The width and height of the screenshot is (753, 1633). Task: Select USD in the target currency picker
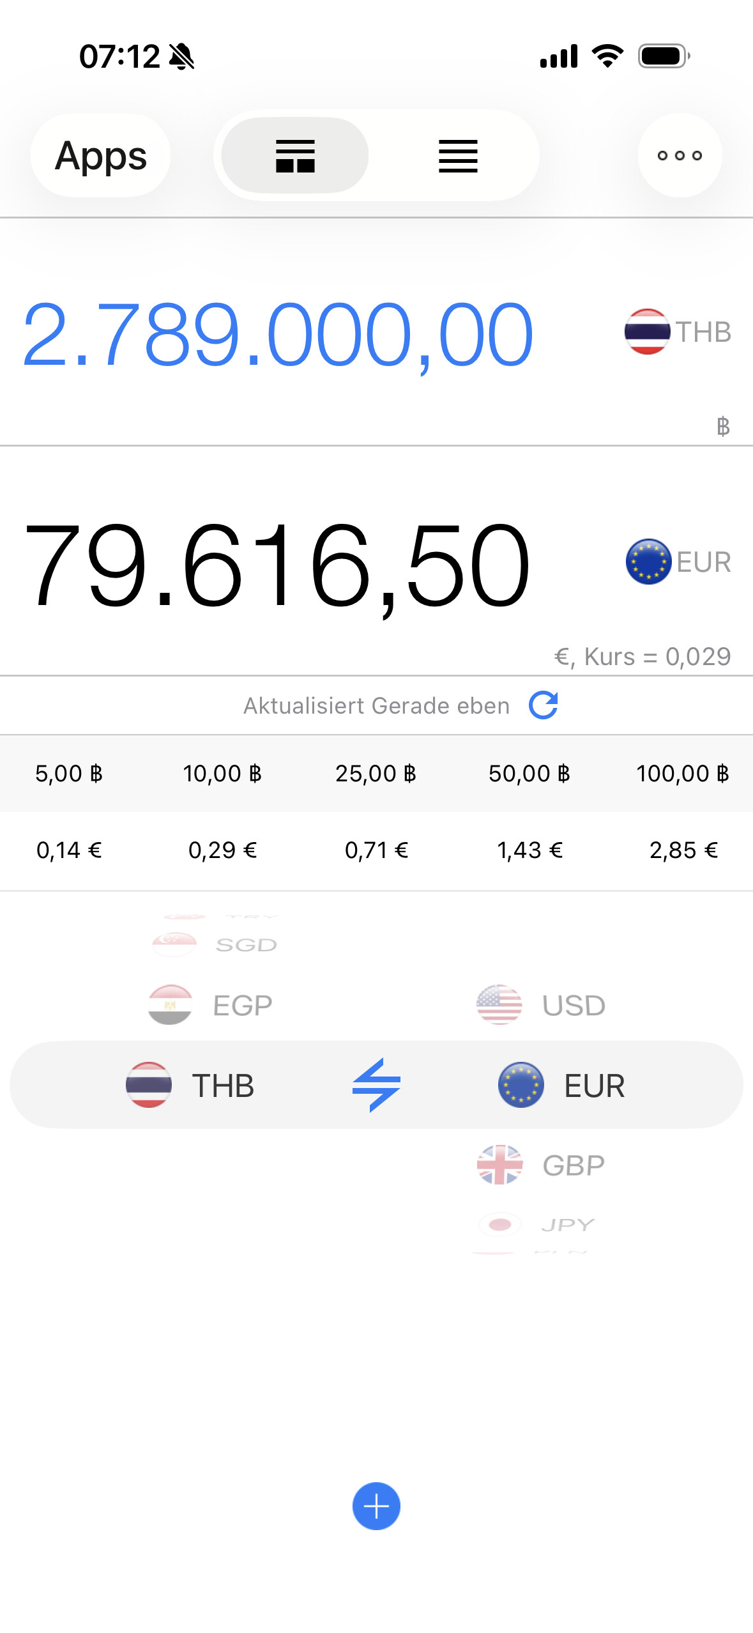pyautogui.click(x=542, y=1005)
